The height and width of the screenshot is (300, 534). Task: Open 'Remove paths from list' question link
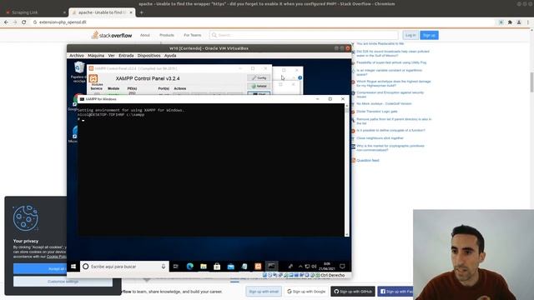click(394, 121)
